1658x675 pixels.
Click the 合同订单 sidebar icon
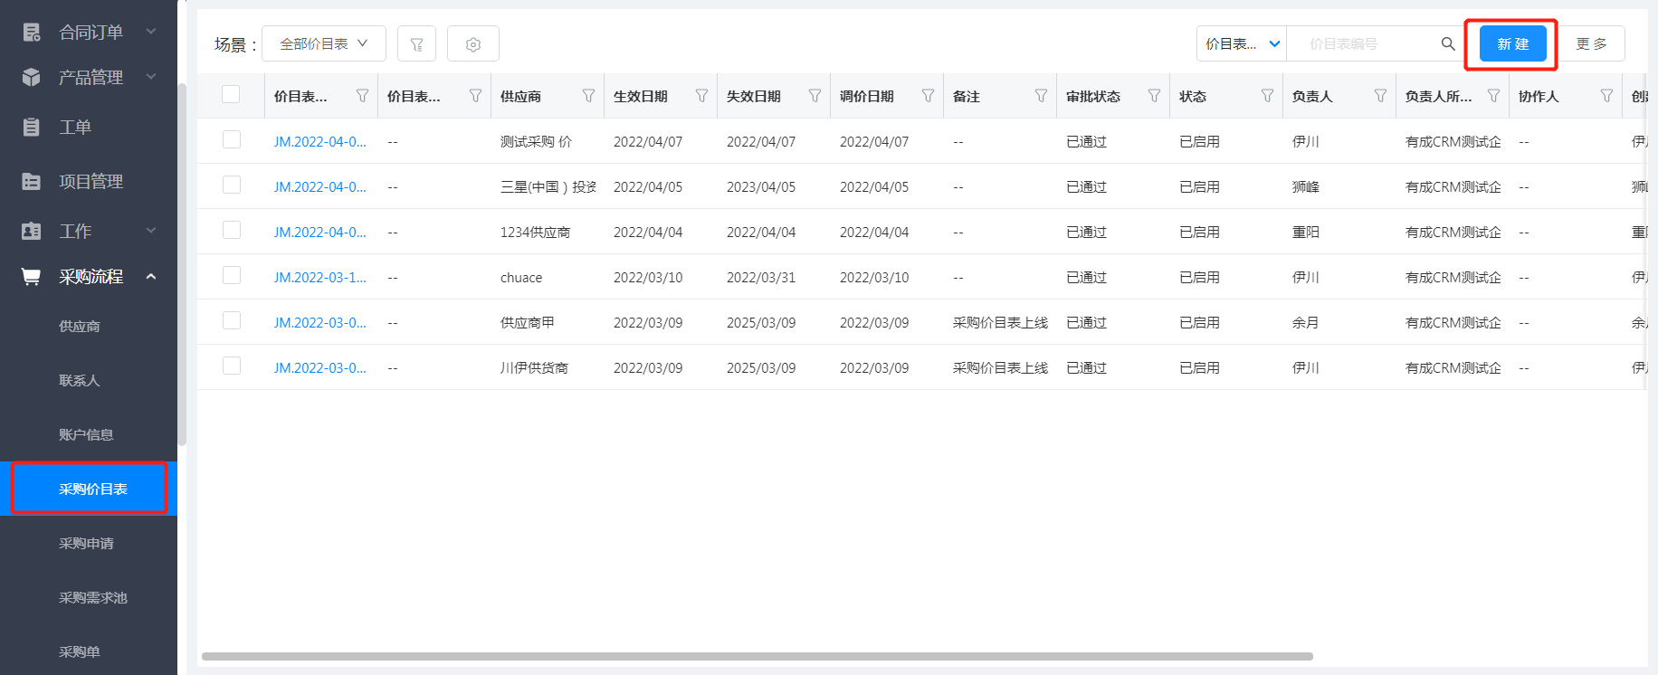tap(32, 33)
